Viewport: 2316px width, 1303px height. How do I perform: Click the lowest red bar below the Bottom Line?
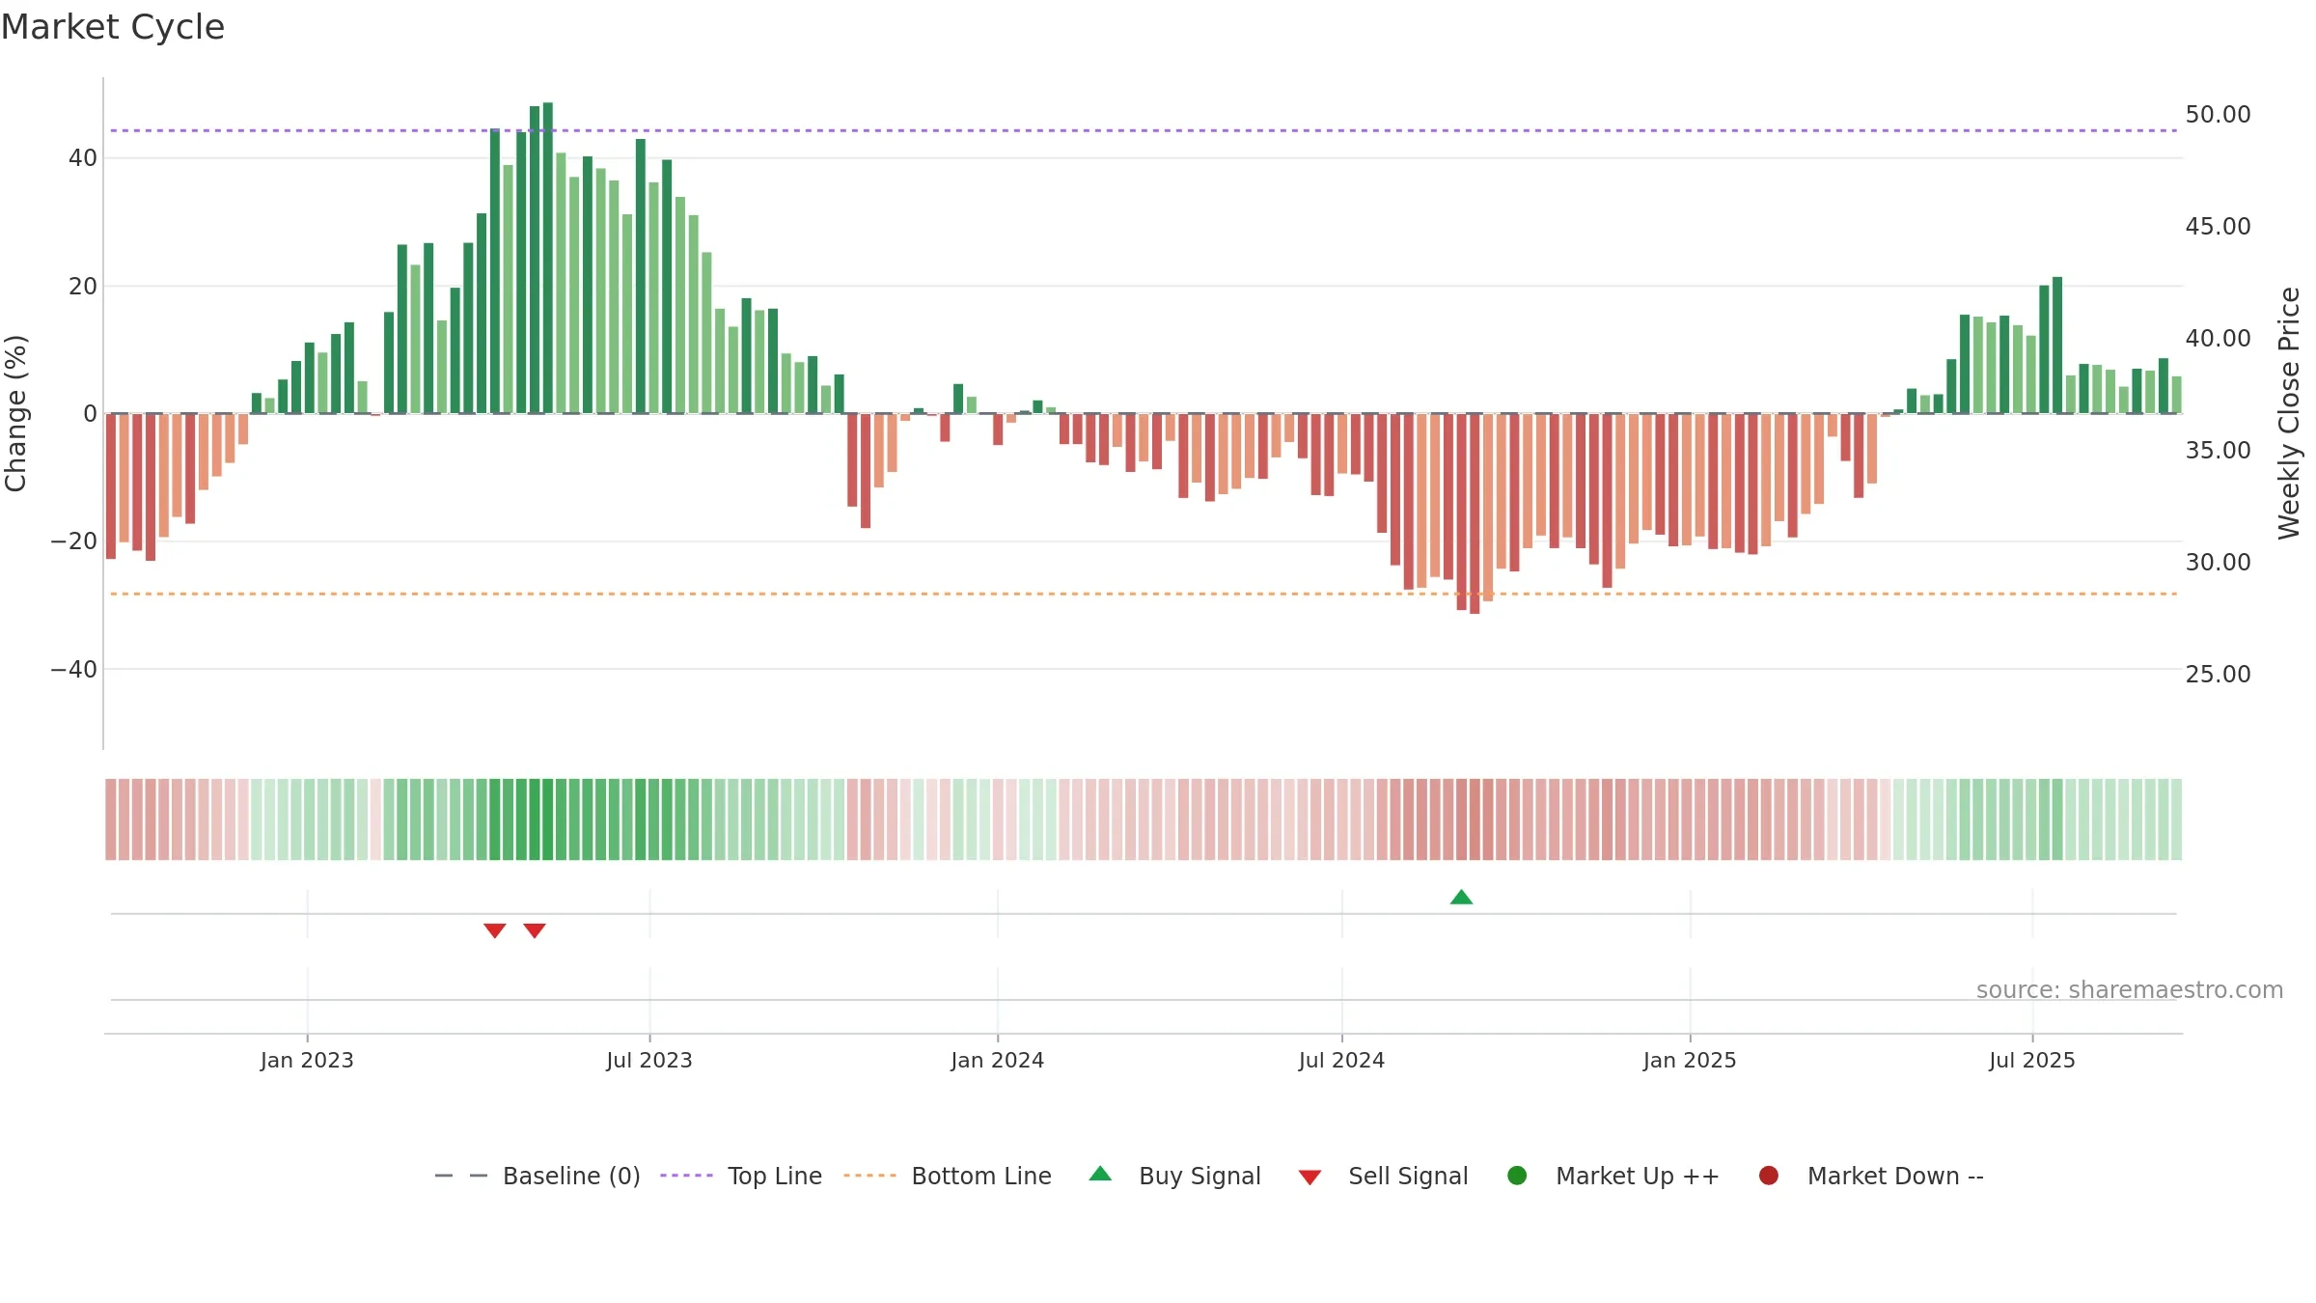click(1475, 513)
